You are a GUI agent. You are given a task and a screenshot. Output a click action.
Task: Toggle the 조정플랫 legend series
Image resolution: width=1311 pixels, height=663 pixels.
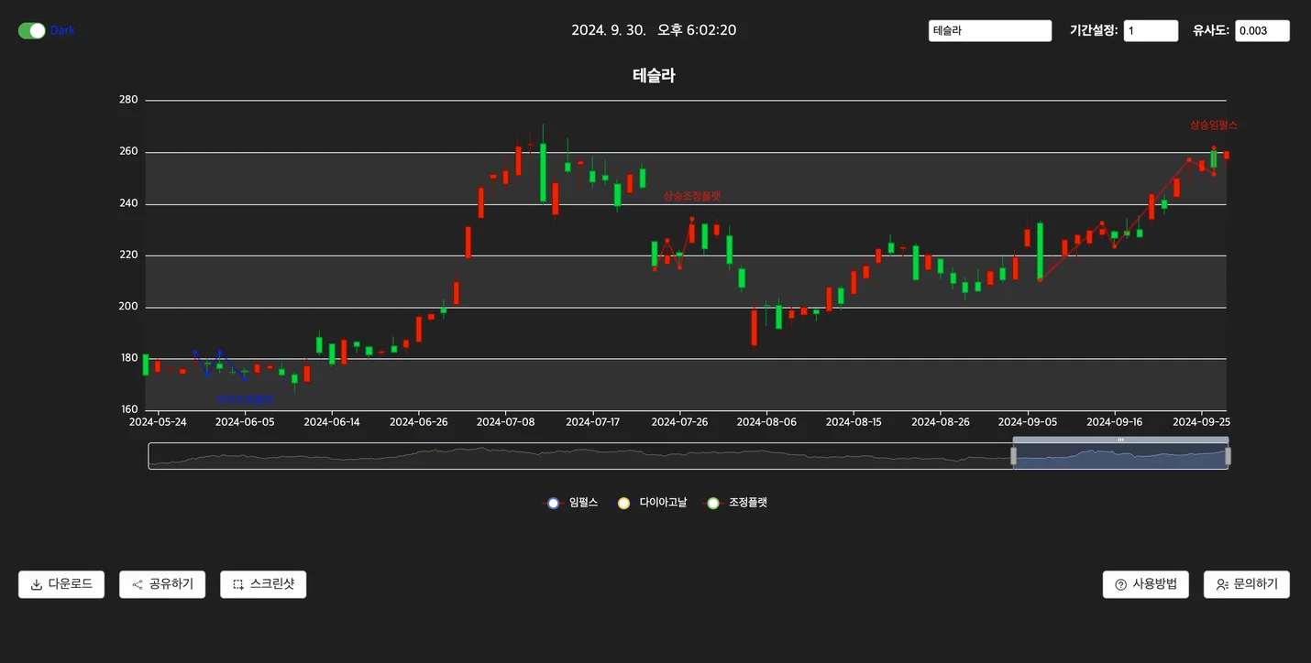coord(734,503)
